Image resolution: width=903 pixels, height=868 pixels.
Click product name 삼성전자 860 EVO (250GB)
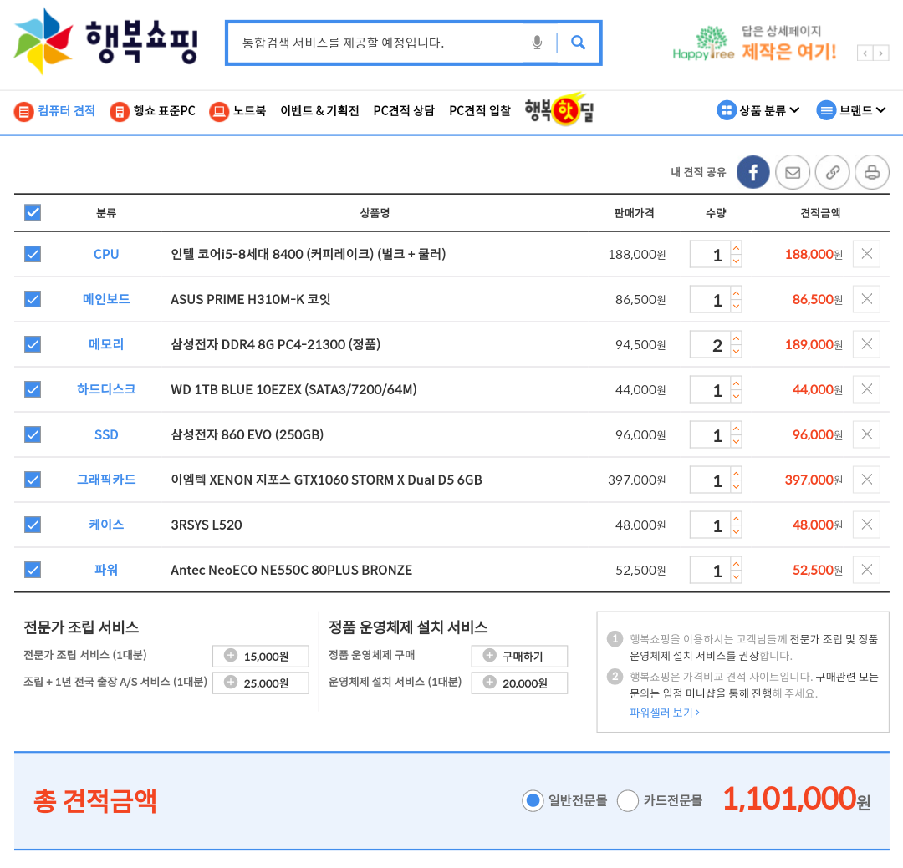pyautogui.click(x=247, y=434)
